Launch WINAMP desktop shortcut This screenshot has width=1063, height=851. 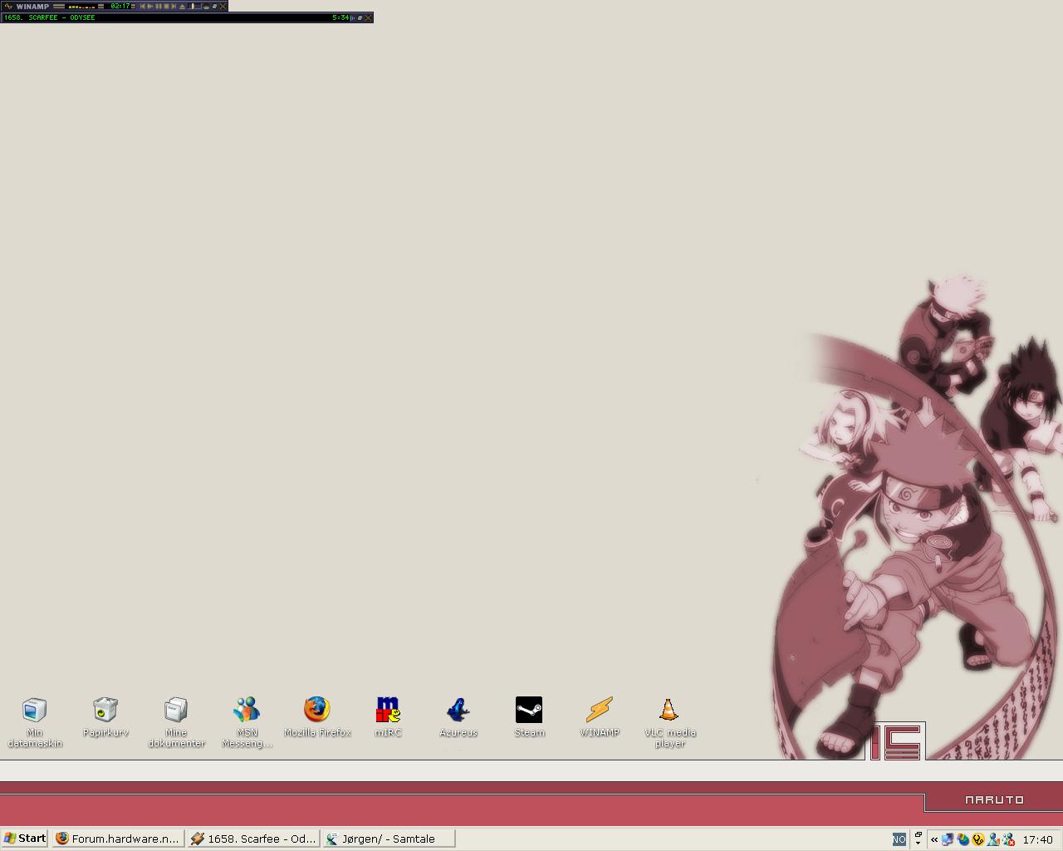pyautogui.click(x=600, y=717)
